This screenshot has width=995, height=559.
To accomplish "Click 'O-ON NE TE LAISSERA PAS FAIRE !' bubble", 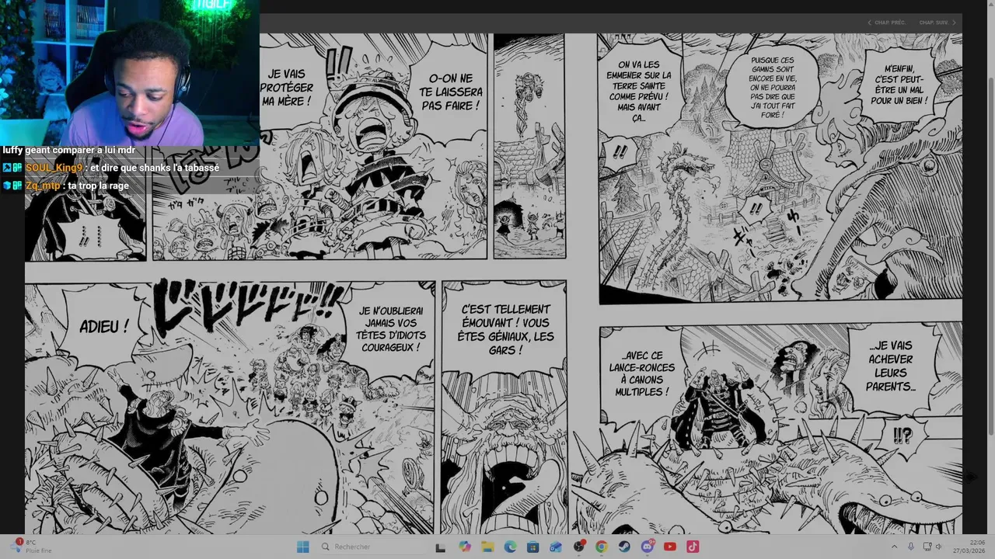I will point(450,92).
